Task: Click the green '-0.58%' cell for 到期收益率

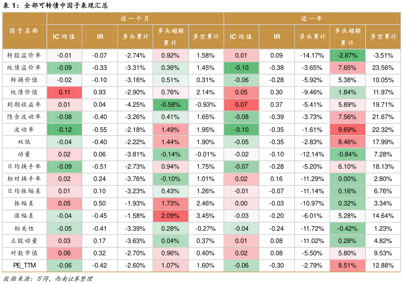Action: (x=170, y=105)
